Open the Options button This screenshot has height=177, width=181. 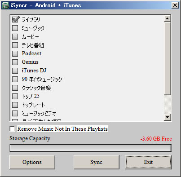pos(32,162)
